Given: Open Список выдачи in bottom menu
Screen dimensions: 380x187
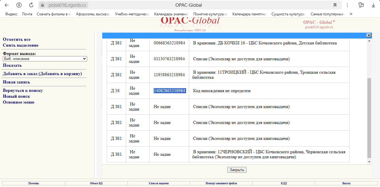Looking at the screenshot, I should coord(159,183).
